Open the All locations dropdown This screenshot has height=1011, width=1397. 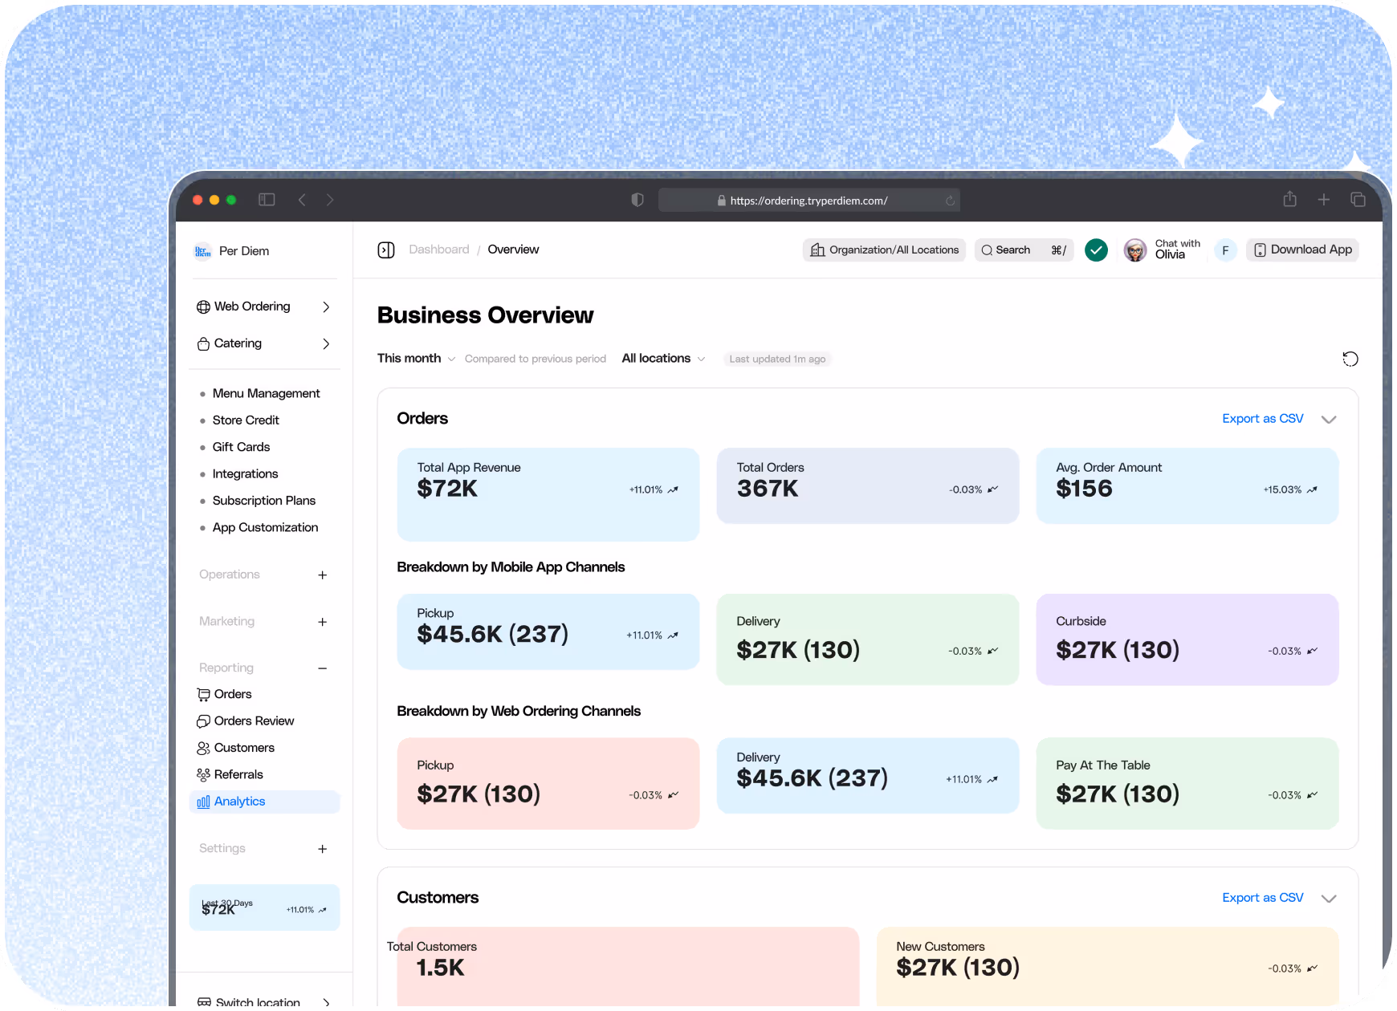click(x=663, y=359)
